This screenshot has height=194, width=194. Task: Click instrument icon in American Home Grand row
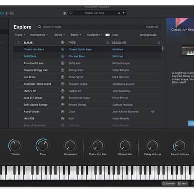63,84
